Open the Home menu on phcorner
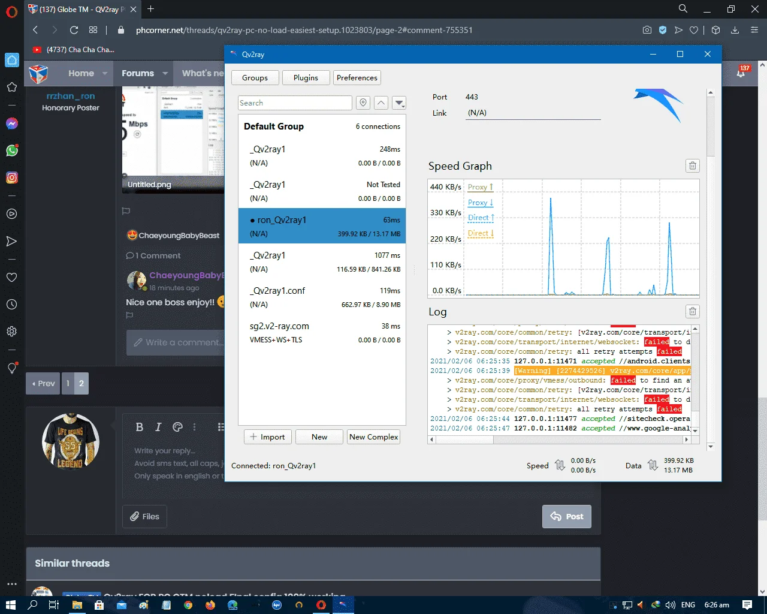The height and width of the screenshot is (614, 767). click(81, 73)
